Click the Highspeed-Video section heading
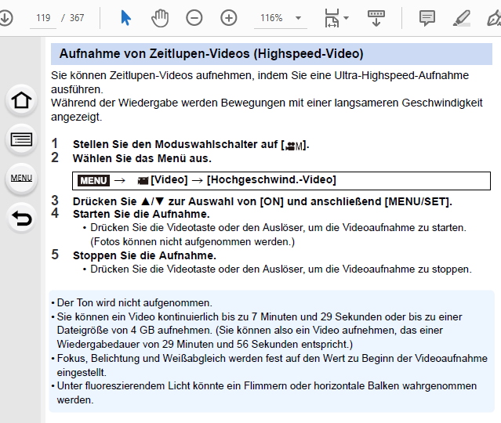The width and height of the screenshot is (501, 423). point(211,54)
